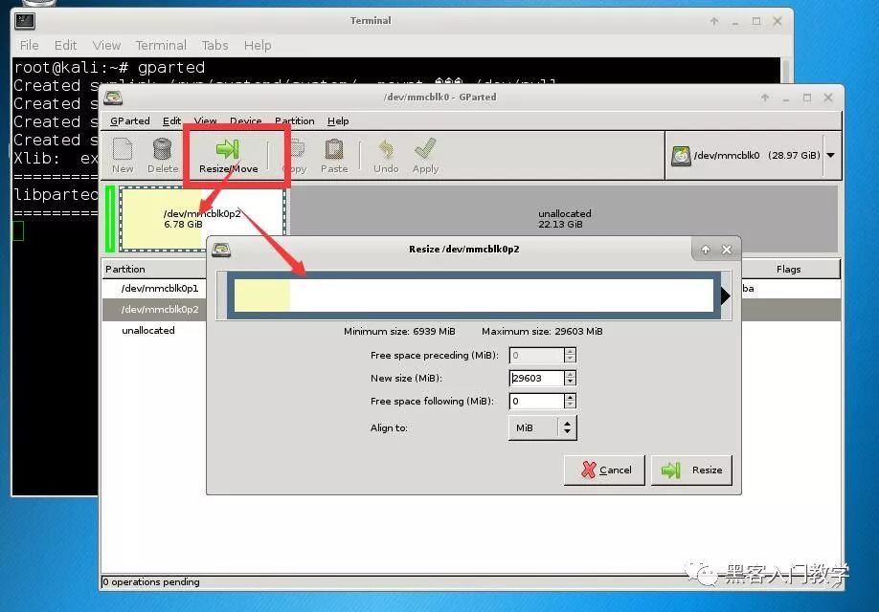Open the File menu in Terminal

[29, 45]
